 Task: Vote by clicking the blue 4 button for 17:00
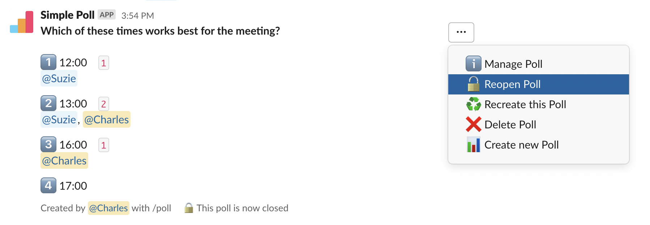pos(49,186)
